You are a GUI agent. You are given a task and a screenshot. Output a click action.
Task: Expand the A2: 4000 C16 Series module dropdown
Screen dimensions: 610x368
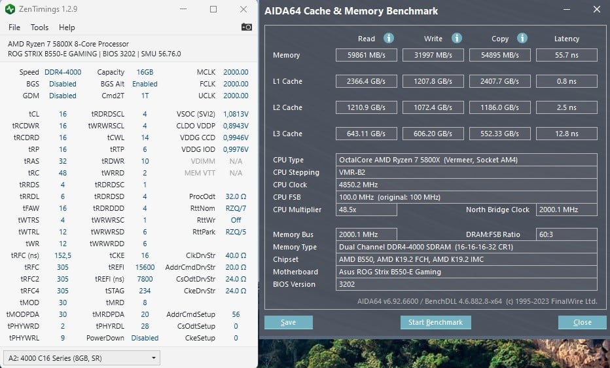click(x=82, y=358)
